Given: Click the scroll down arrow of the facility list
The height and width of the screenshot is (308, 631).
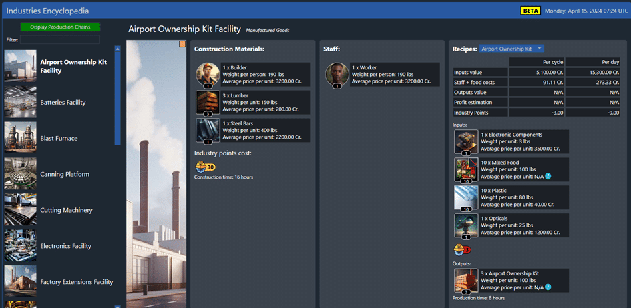Looking at the screenshot, I should (118, 307).
